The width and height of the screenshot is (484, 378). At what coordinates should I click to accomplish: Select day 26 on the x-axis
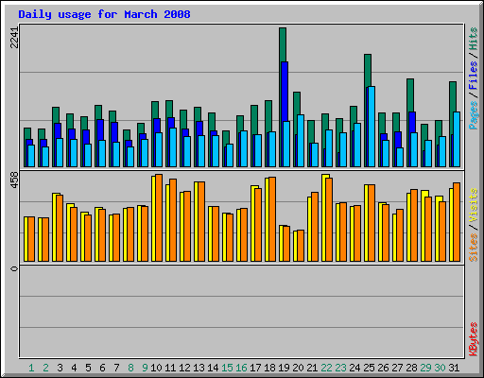click(x=383, y=368)
